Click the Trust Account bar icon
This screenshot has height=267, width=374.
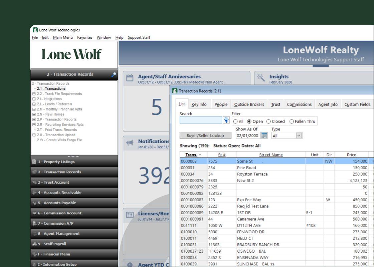click(34, 182)
